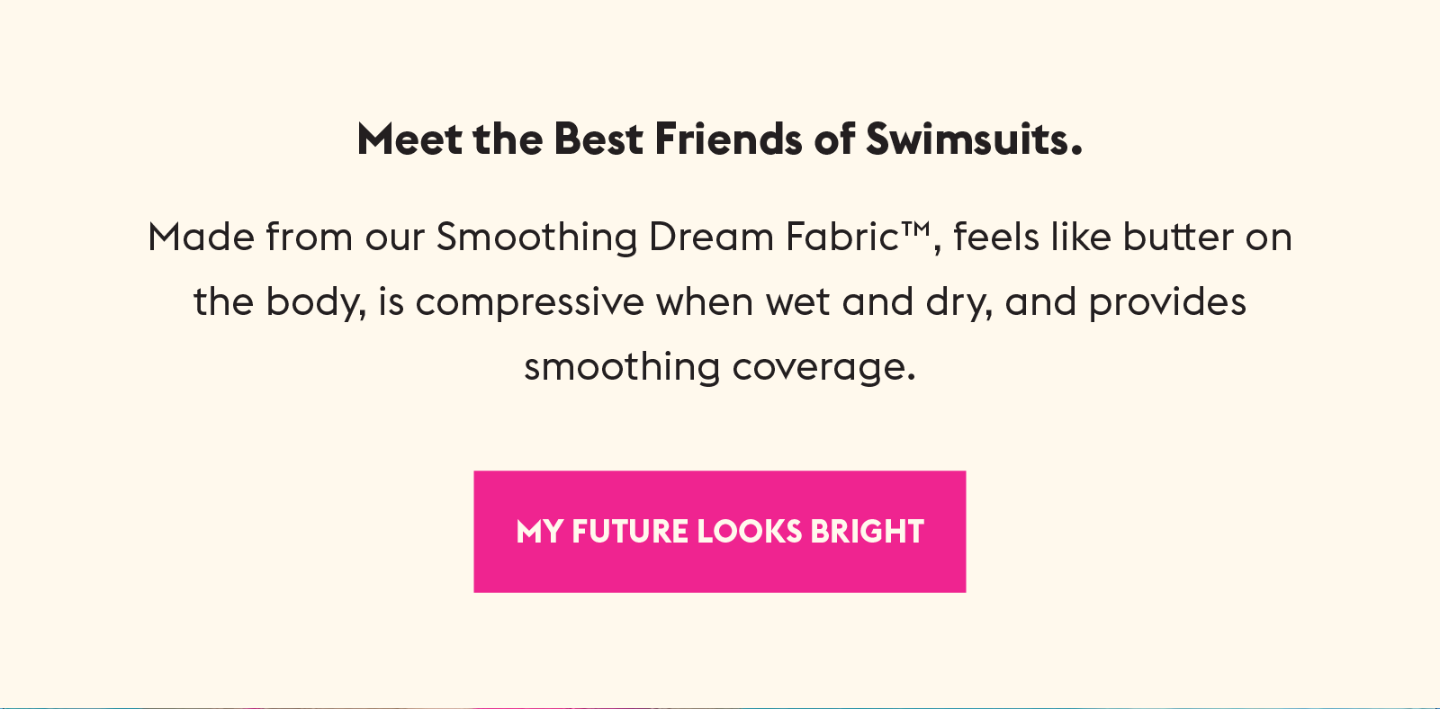This screenshot has height=709, width=1440.
Task: Click the word Meet in the heading
Action: tap(410, 139)
